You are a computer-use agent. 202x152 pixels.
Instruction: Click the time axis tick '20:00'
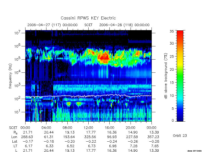pos(131,128)
